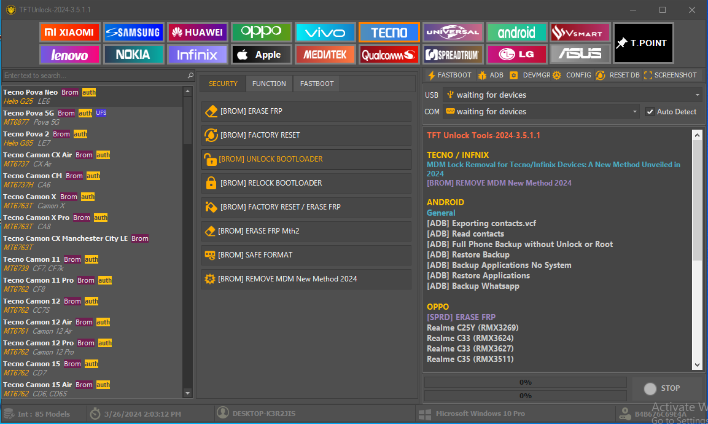Run [BROM] ERASE FRP

306,111
